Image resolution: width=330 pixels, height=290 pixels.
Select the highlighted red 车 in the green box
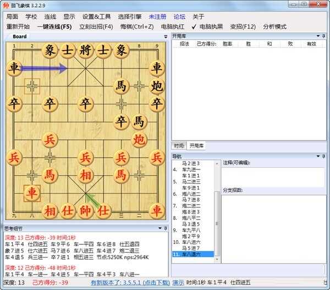pyautogui.click(x=32, y=193)
